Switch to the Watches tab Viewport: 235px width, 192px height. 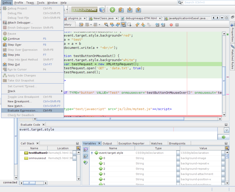[156, 143]
